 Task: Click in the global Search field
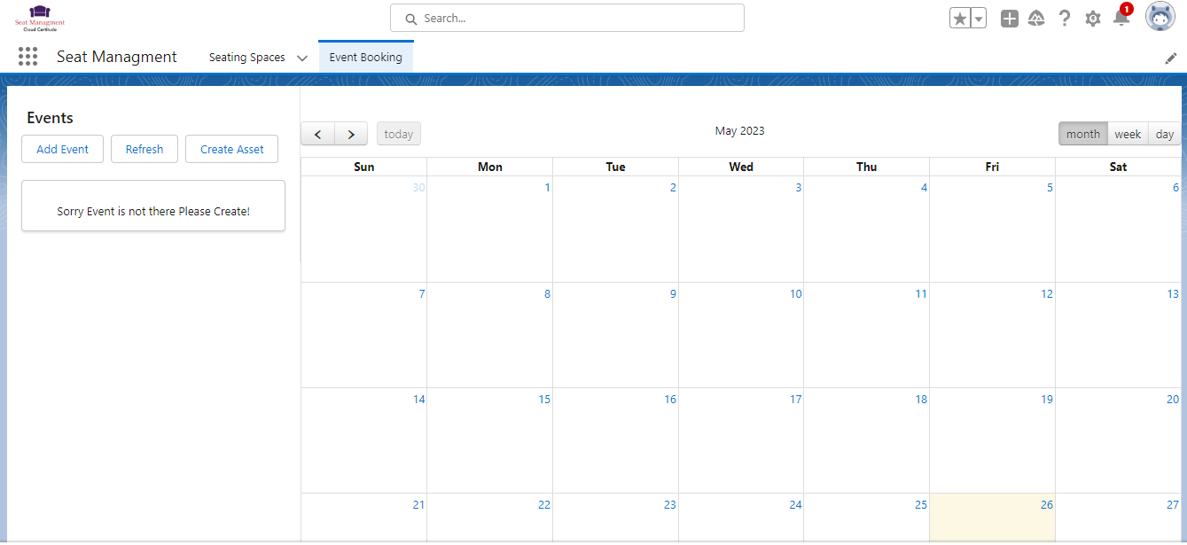click(567, 18)
